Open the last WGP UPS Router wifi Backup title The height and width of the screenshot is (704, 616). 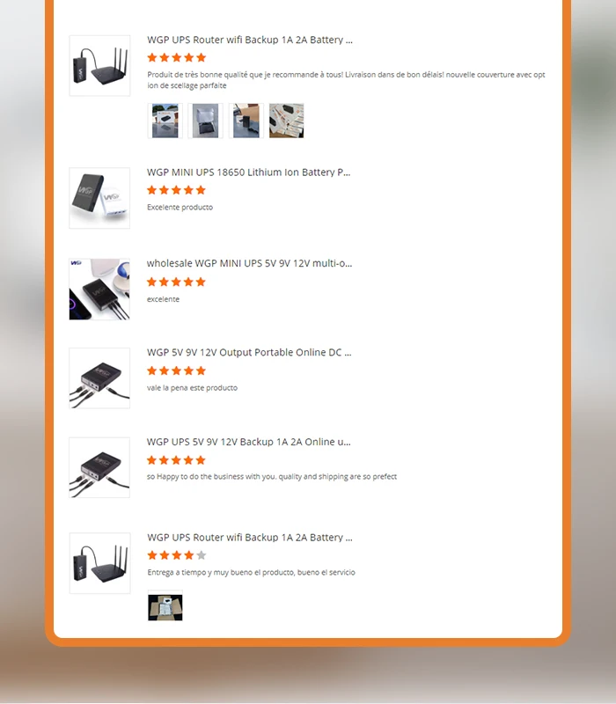(250, 538)
